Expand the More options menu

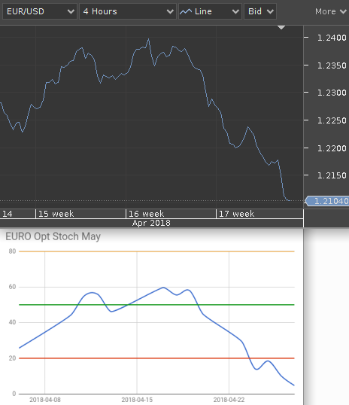(x=330, y=11)
